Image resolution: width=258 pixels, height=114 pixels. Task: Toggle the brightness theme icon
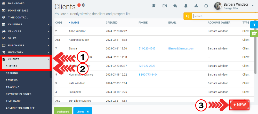[206, 6]
